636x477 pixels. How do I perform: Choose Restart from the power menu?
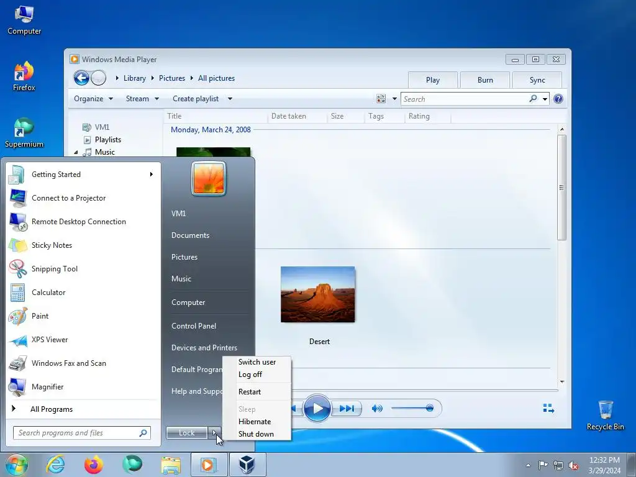[257, 392]
